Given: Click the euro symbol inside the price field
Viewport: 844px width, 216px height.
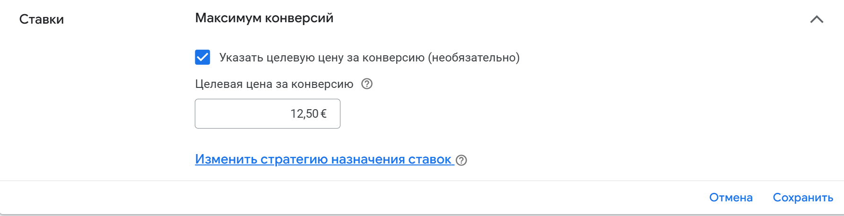Looking at the screenshot, I should pos(323,114).
